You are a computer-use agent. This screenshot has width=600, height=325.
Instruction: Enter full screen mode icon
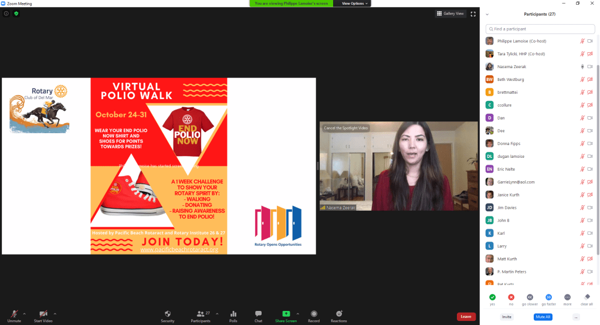click(x=473, y=13)
